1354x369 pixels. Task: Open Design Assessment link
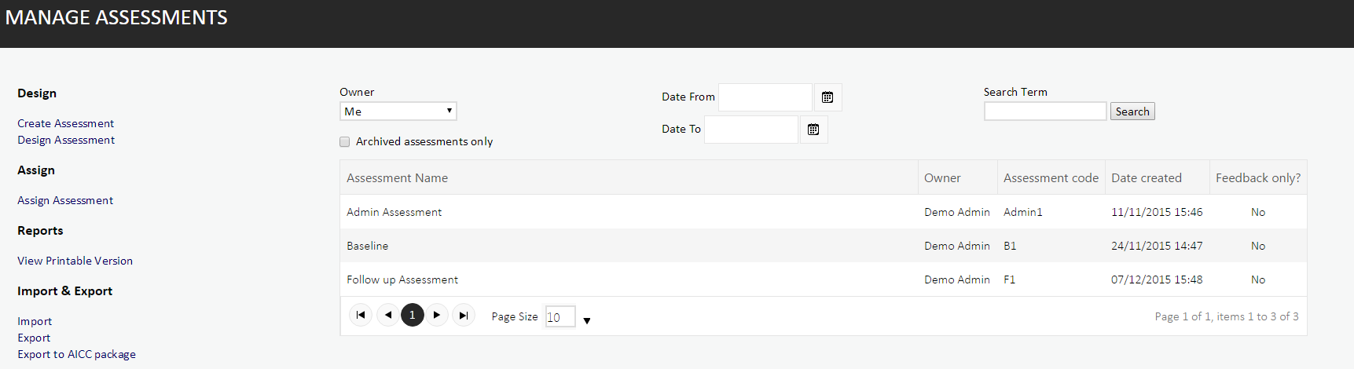coord(66,140)
